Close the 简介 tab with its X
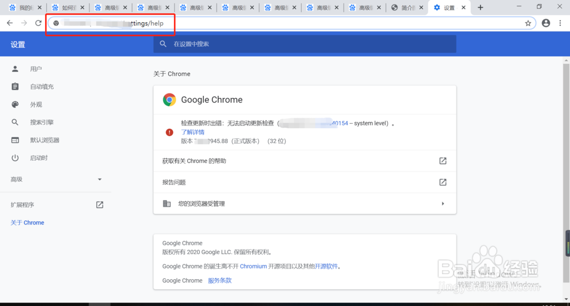 click(x=421, y=7)
